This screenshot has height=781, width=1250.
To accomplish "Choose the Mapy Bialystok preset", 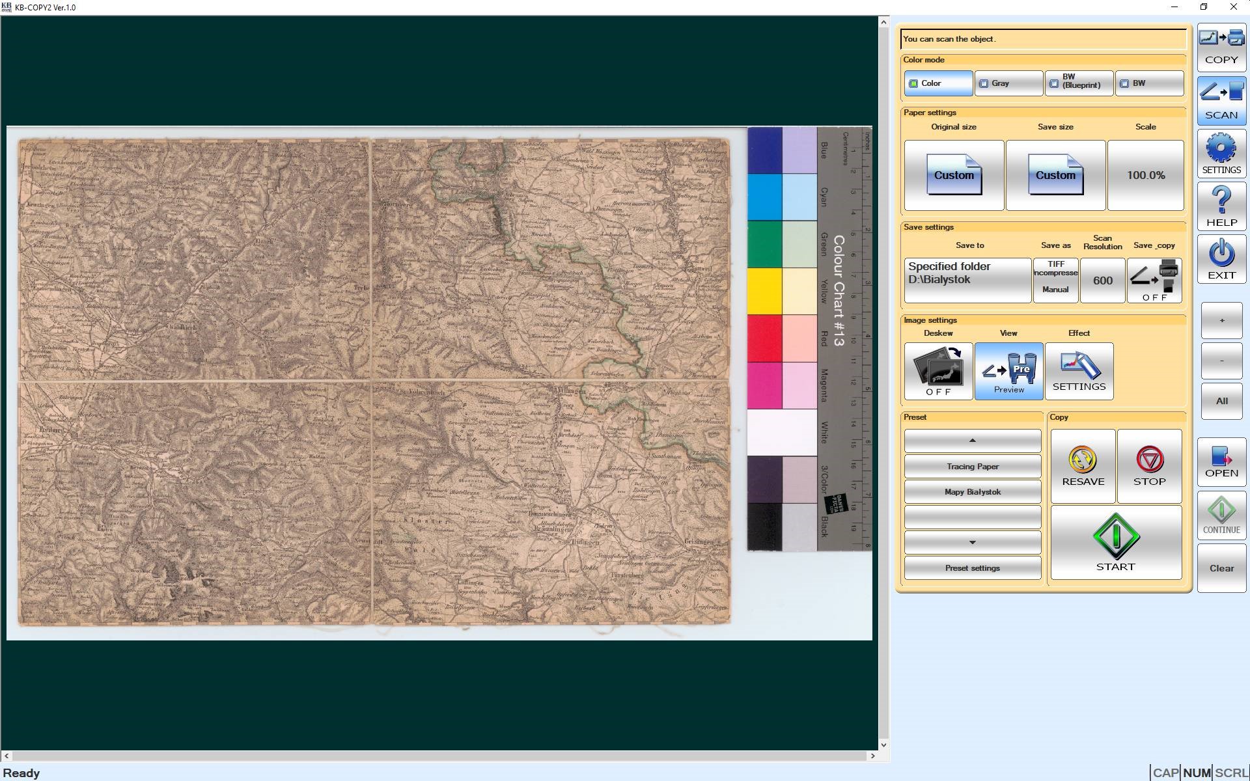I will coord(972,492).
